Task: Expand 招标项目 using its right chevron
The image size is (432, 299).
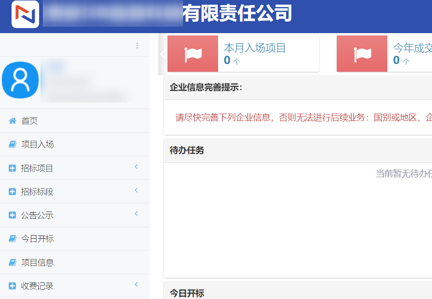Action: click(136, 167)
